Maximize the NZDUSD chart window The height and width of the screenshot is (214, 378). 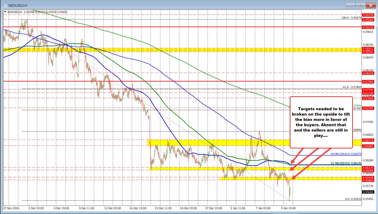[361, 5]
